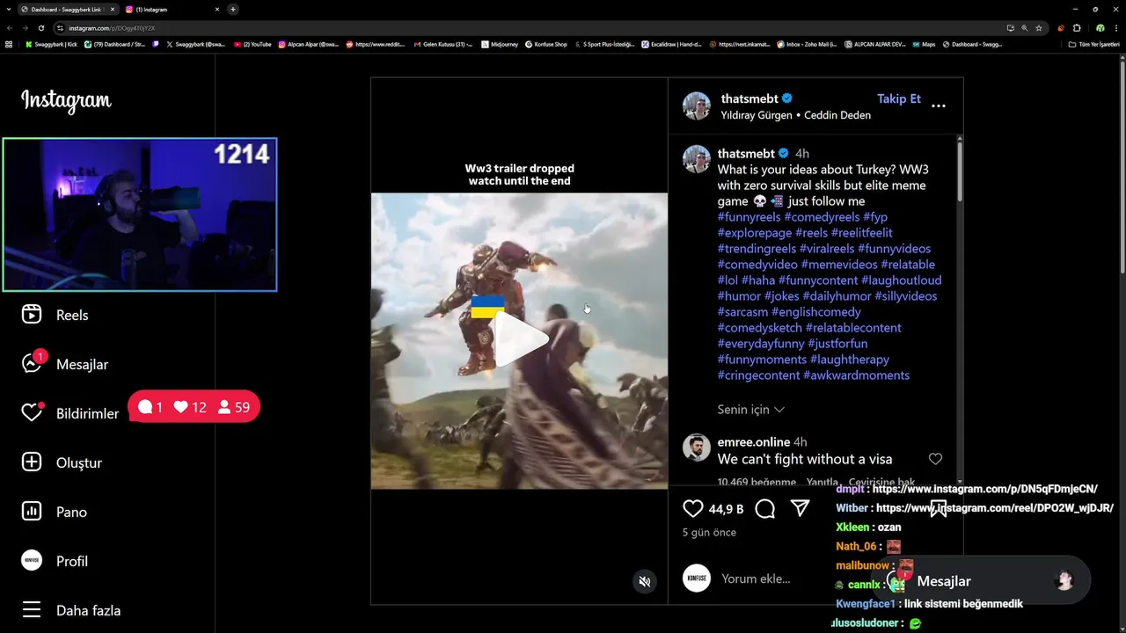Bookmark this page with star icon

point(1039,28)
